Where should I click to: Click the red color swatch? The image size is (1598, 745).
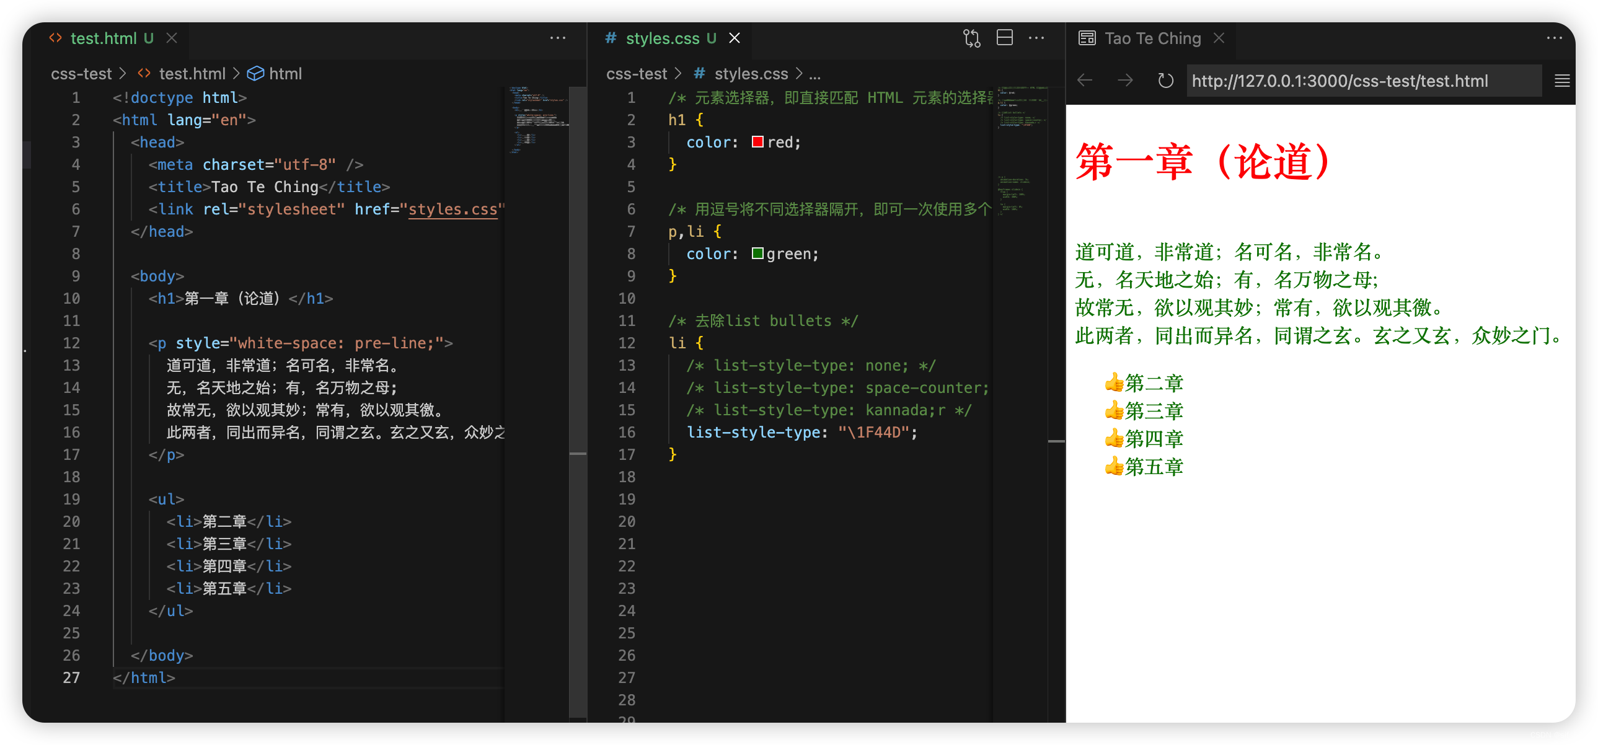coord(757,142)
